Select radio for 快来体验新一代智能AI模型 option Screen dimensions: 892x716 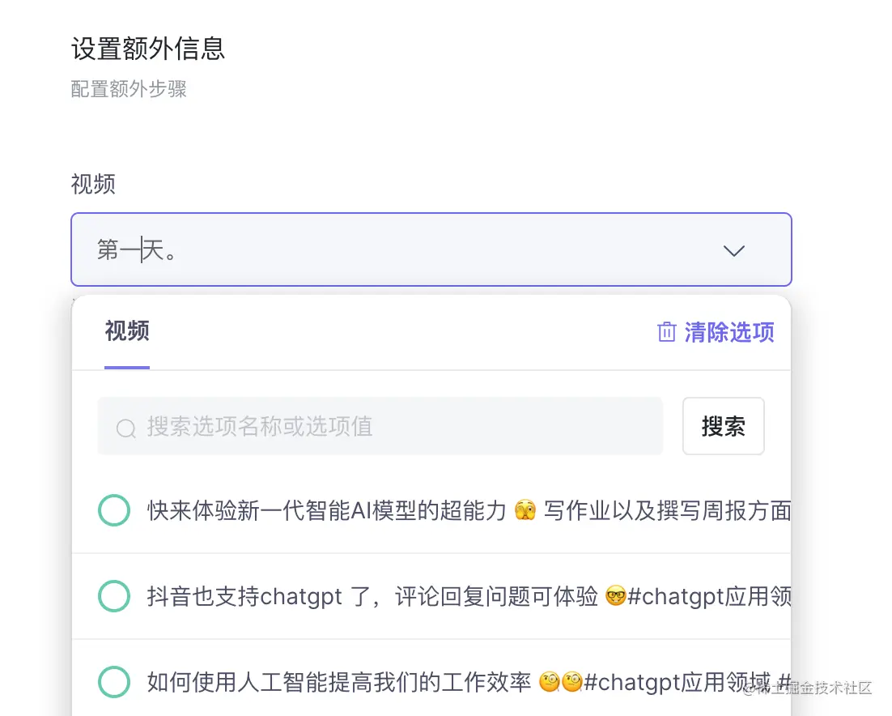pyautogui.click(x=114, y=510)
